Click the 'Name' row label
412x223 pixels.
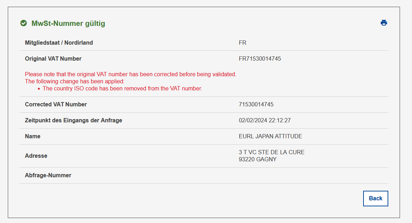(x=33, y=136)
